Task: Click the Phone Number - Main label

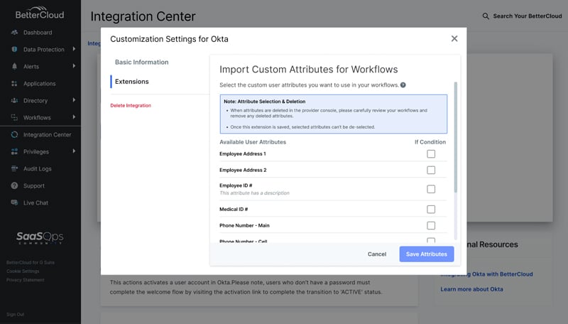Action: [x=244, y=225]
